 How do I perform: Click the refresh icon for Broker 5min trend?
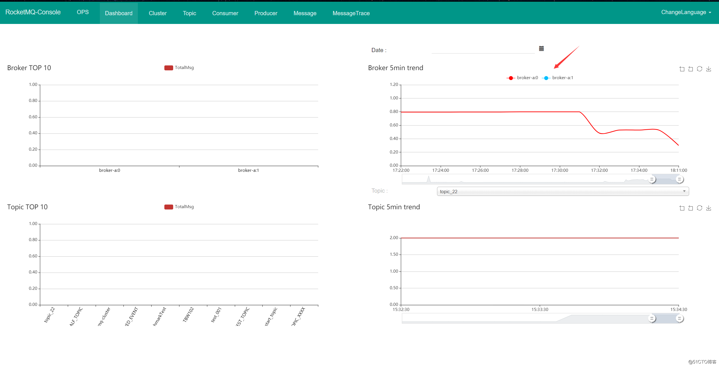click(701, 68)
